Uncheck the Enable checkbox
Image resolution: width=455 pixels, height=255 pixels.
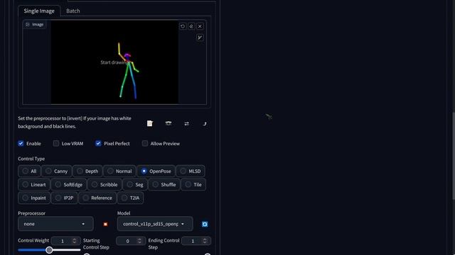tap(21, 143)
